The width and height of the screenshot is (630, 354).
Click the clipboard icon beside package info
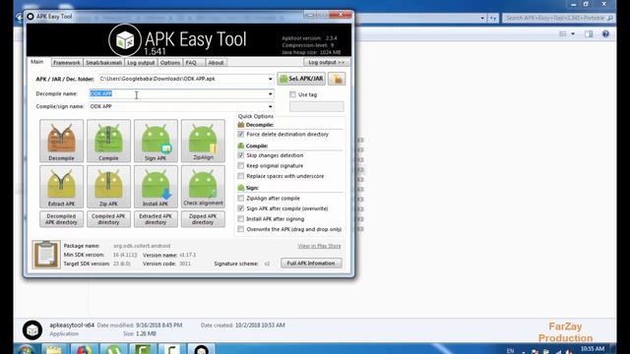pyautogui.click(x=46, y=255)
